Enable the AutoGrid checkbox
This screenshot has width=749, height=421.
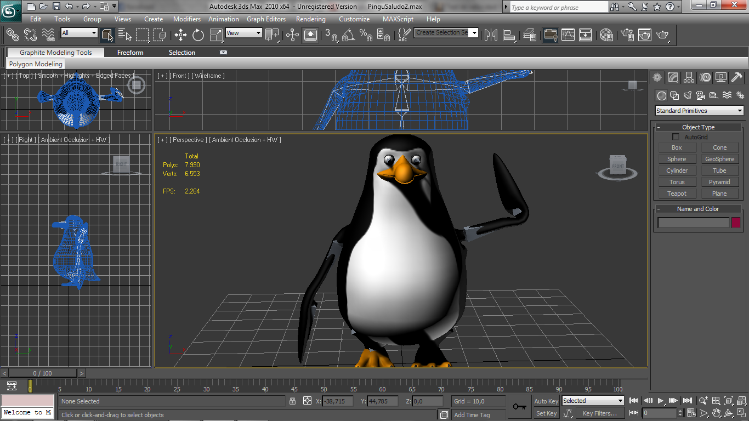point(676,137)
